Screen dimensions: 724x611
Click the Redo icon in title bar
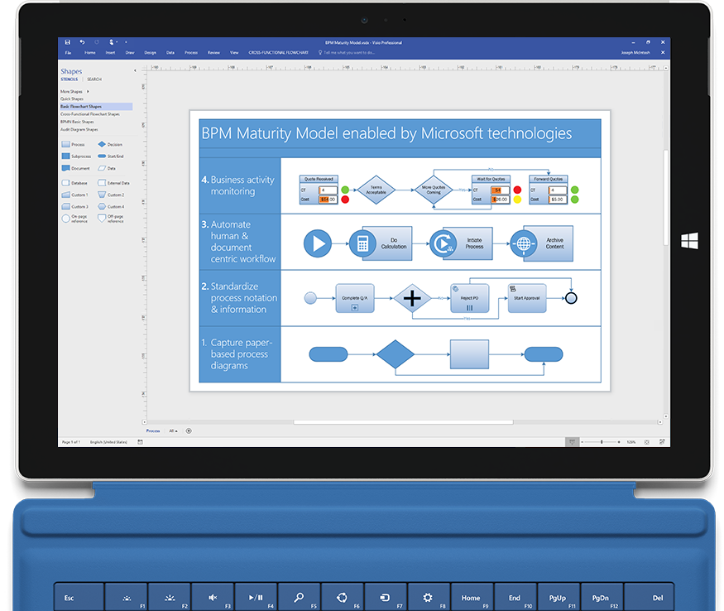(97, 42)
